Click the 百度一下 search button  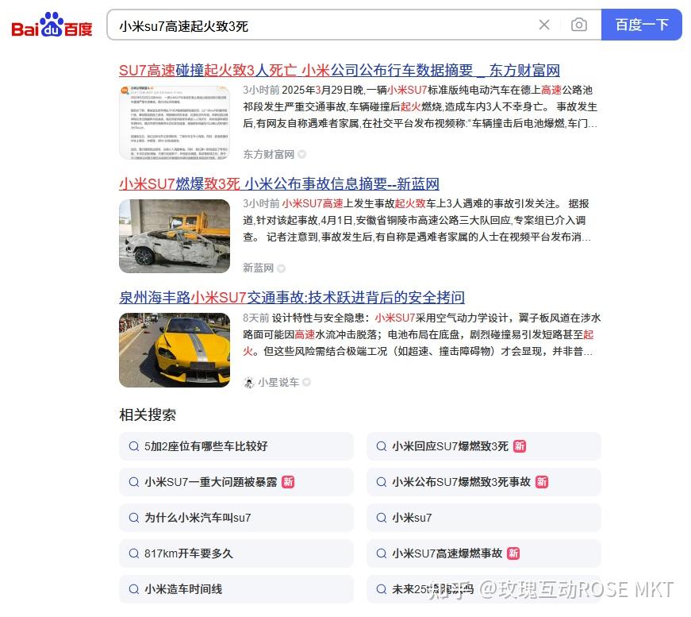click(x=641, y=25)
